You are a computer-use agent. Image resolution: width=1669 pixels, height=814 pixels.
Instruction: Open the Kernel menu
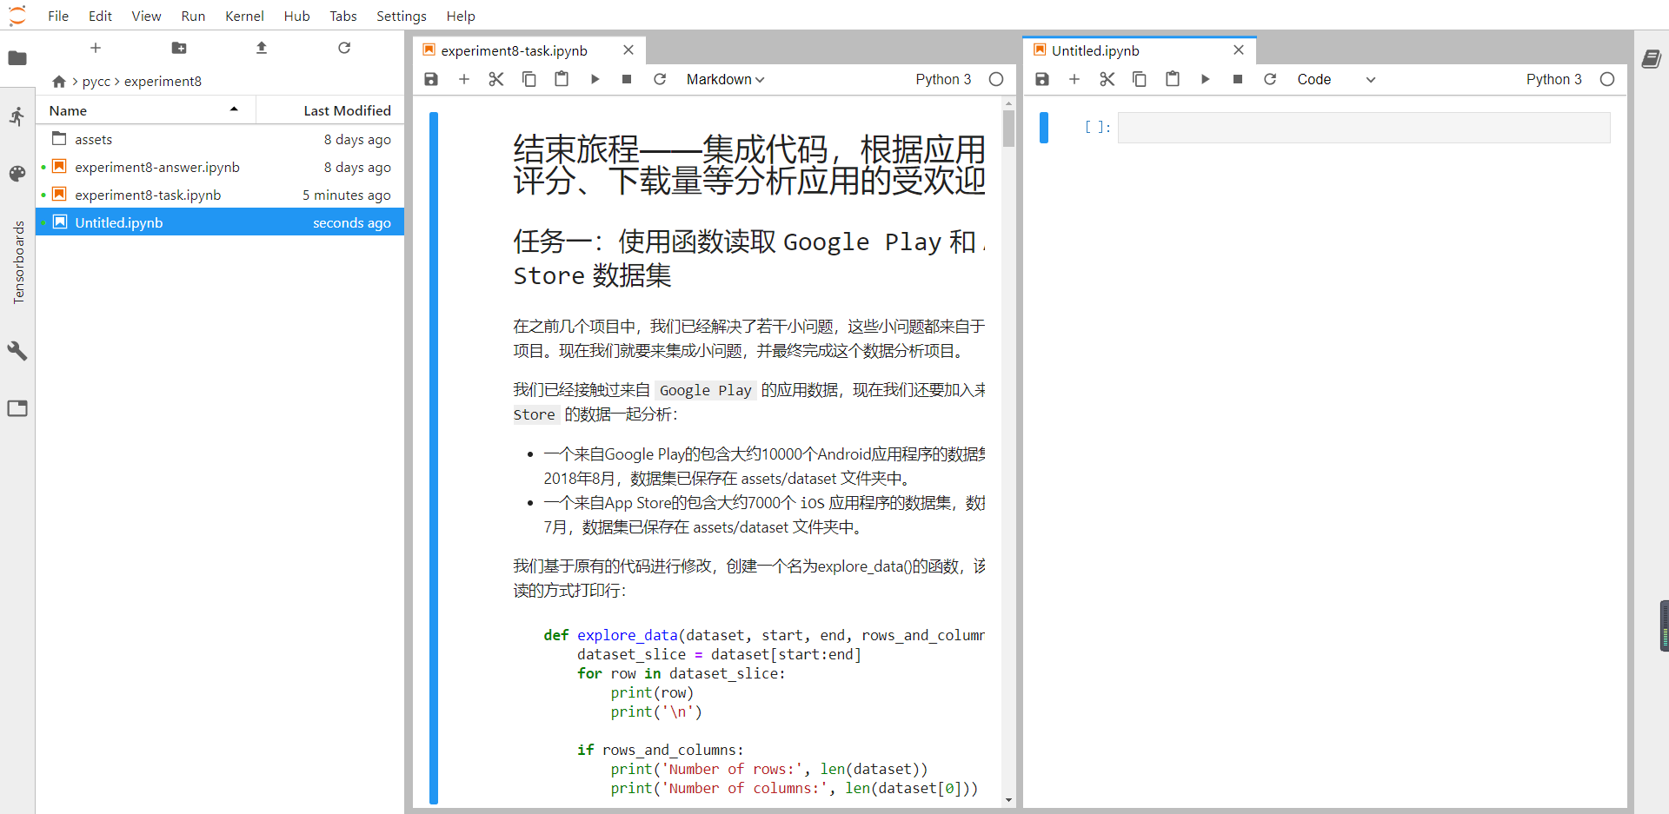pos(244,16)
